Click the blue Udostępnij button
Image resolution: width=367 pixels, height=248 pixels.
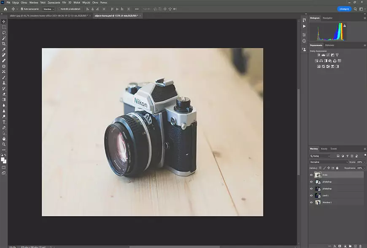point(344,9)
